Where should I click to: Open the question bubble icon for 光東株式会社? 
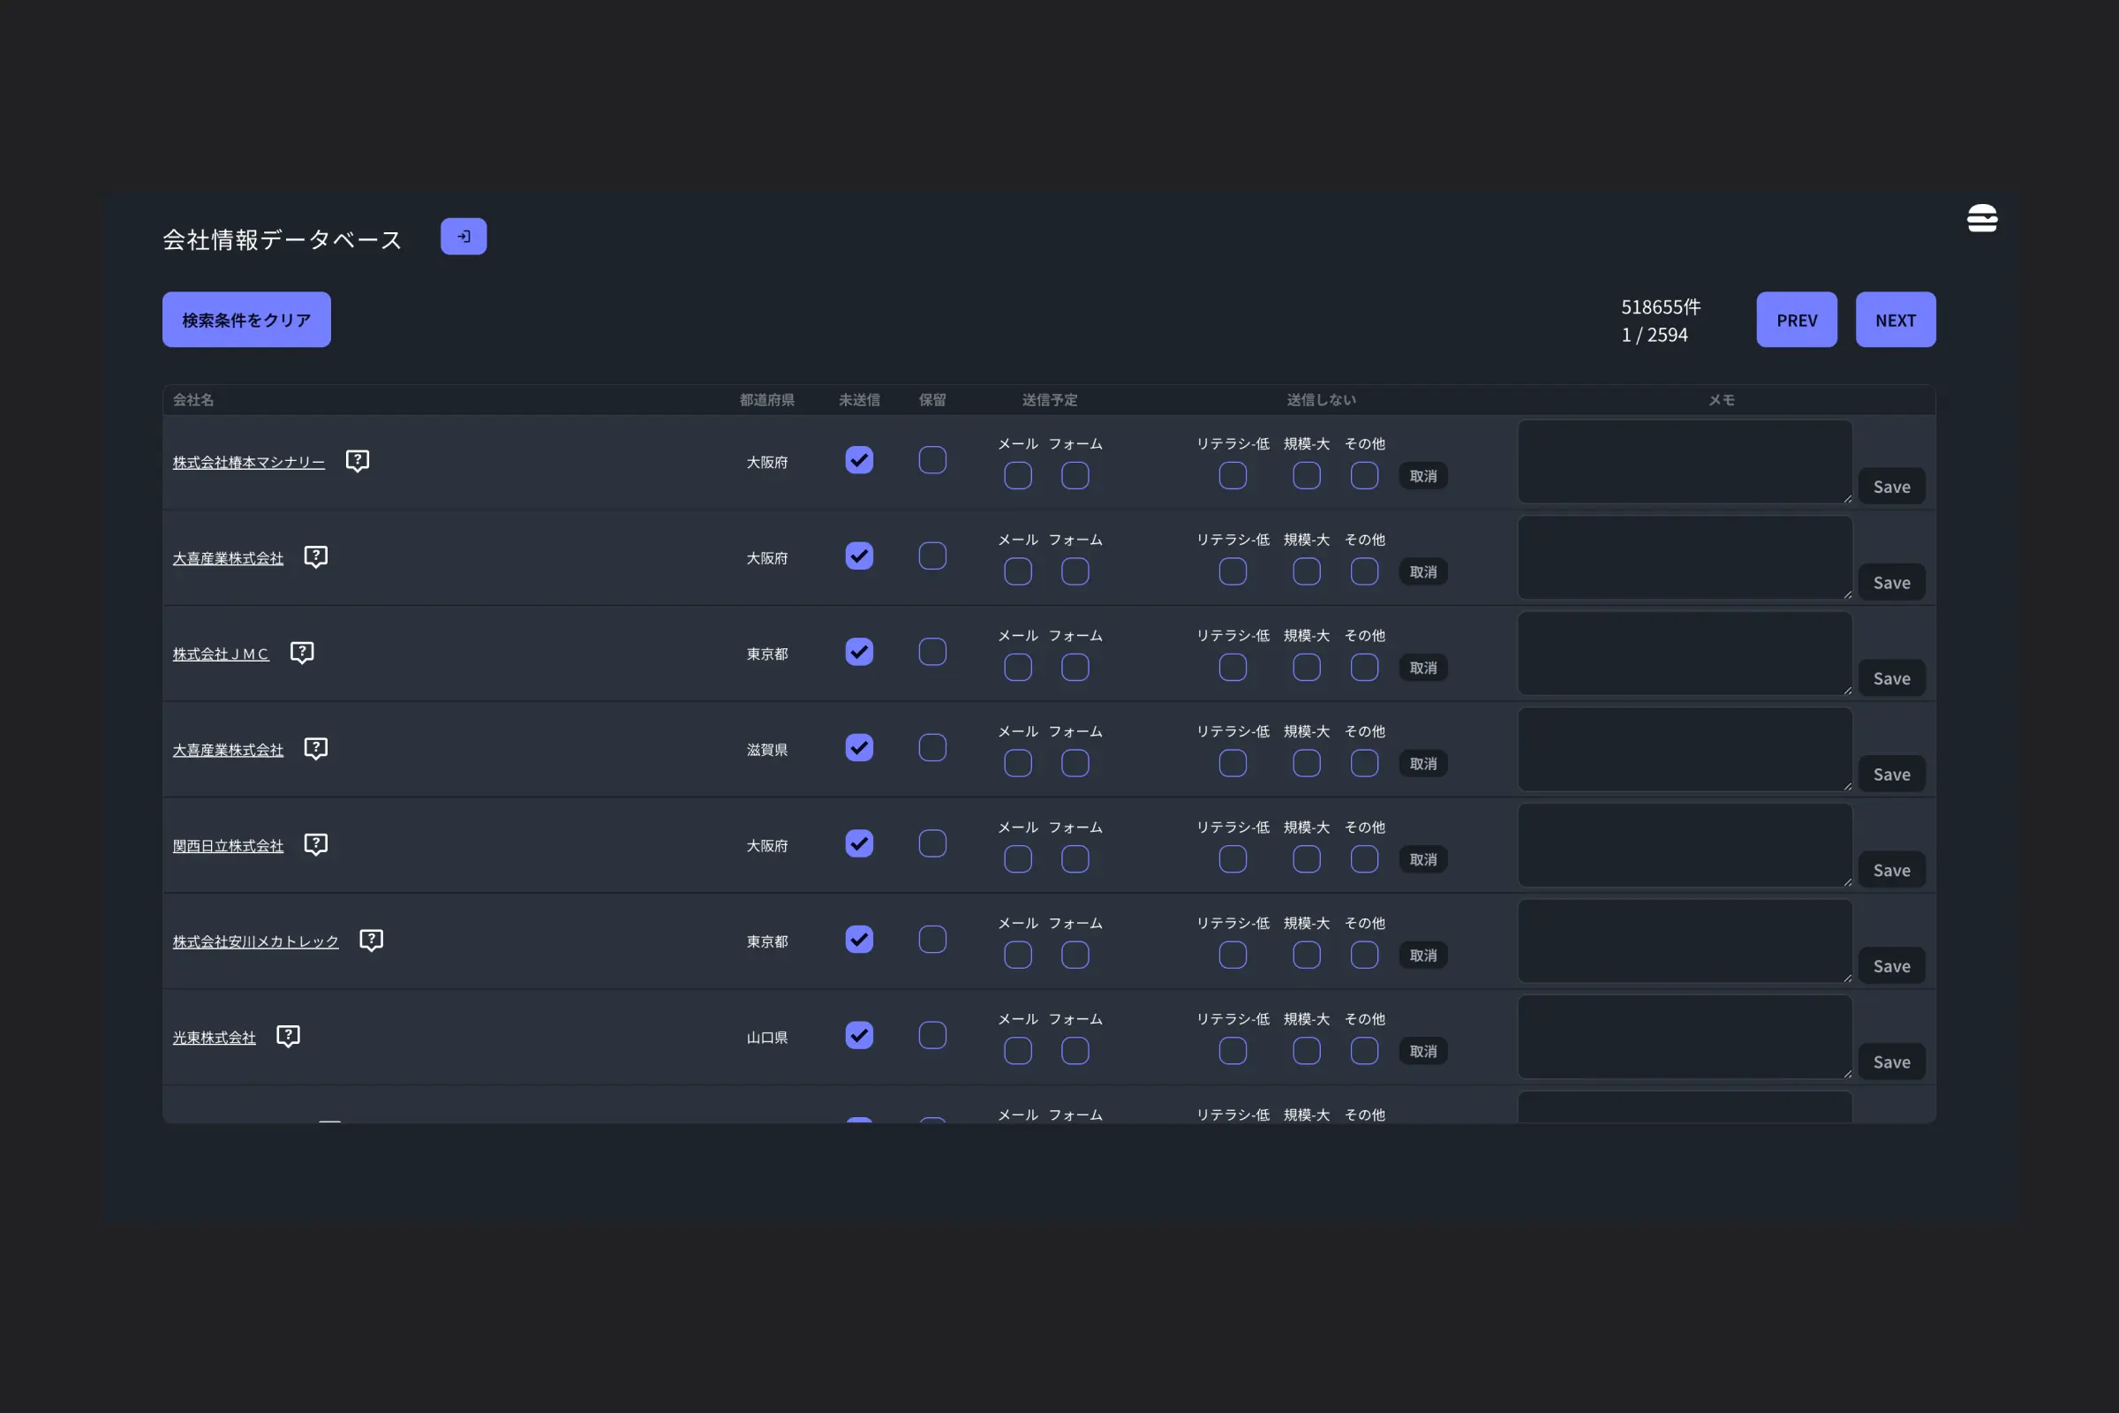pos(289,1036)
